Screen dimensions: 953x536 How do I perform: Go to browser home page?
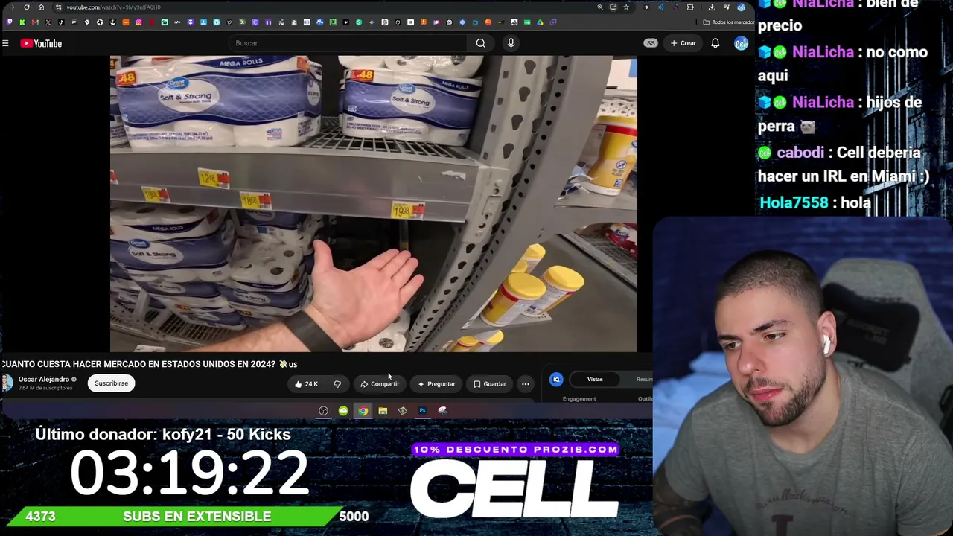click(x=41, y=7)
